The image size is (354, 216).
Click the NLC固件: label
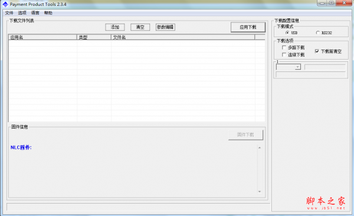(x=21, y=148)
